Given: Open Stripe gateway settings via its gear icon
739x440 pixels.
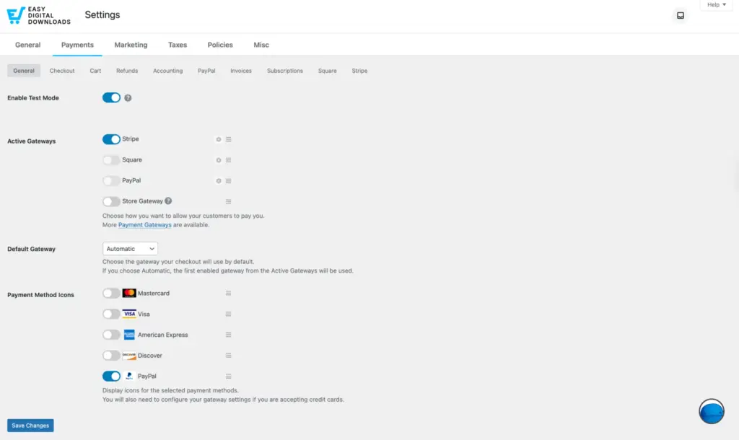Looking at the screenshot, I should 219,138.
